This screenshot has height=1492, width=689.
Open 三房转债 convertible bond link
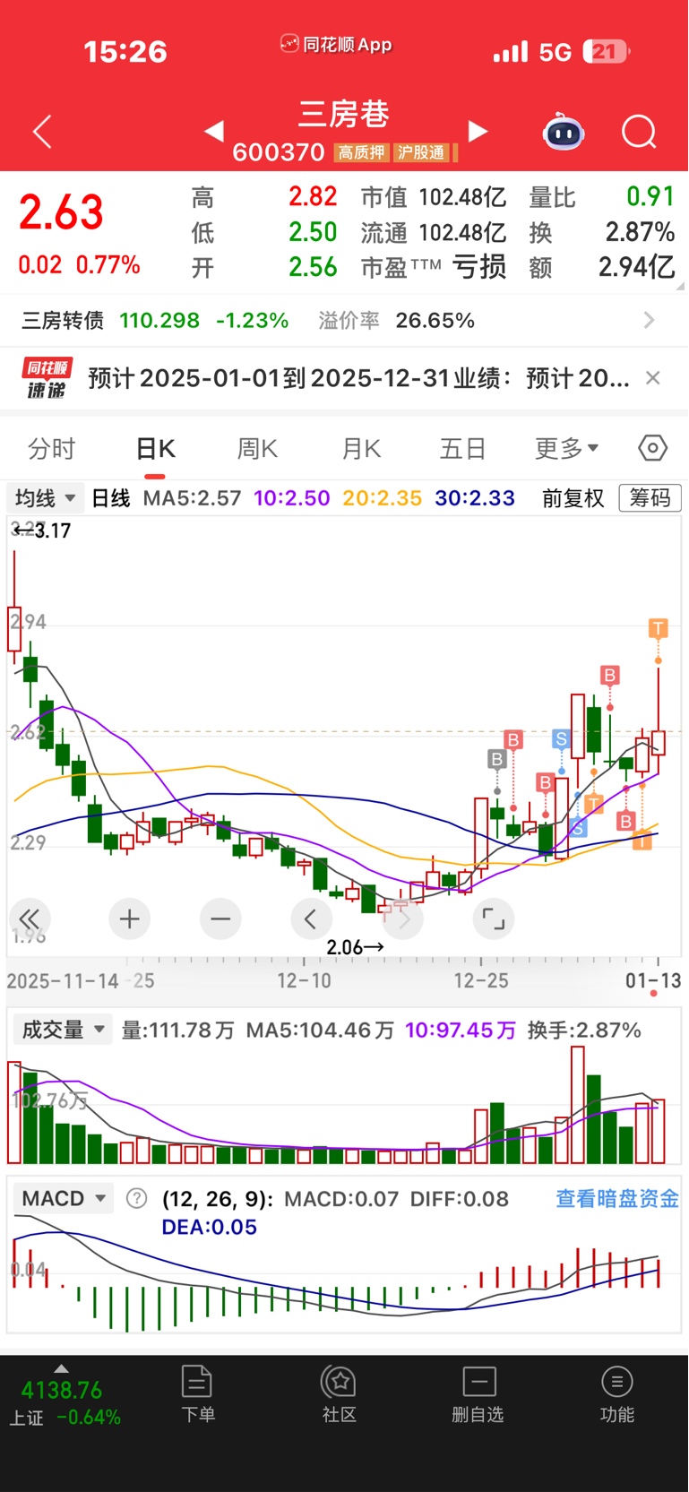point(63,320)
